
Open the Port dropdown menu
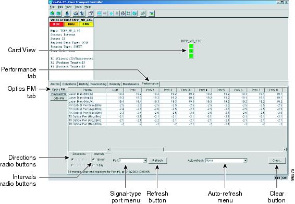145,161
